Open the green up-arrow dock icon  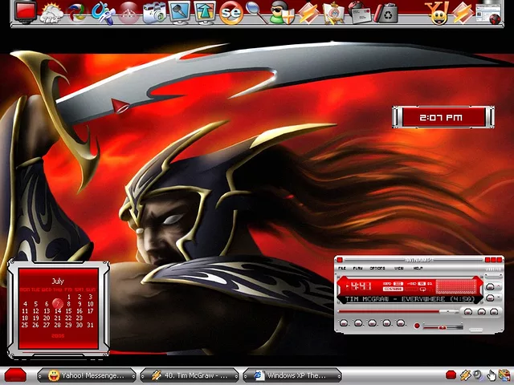point(206,12)
